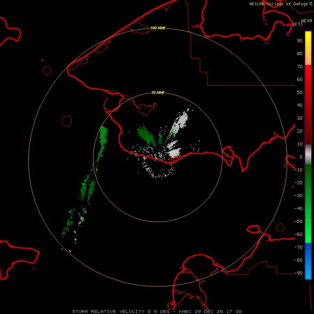Click the -50 value on velocity scale
This screenshot has height=314, width=314.
[298, 222]
